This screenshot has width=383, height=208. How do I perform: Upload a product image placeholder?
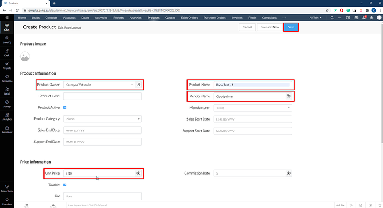pos(24,56)
